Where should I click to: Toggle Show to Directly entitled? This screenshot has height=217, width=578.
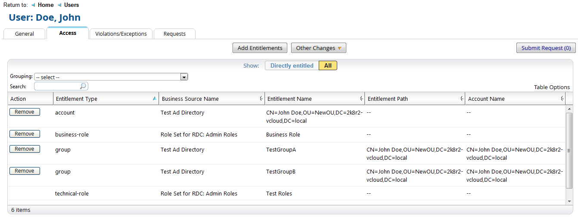[292, 65]
